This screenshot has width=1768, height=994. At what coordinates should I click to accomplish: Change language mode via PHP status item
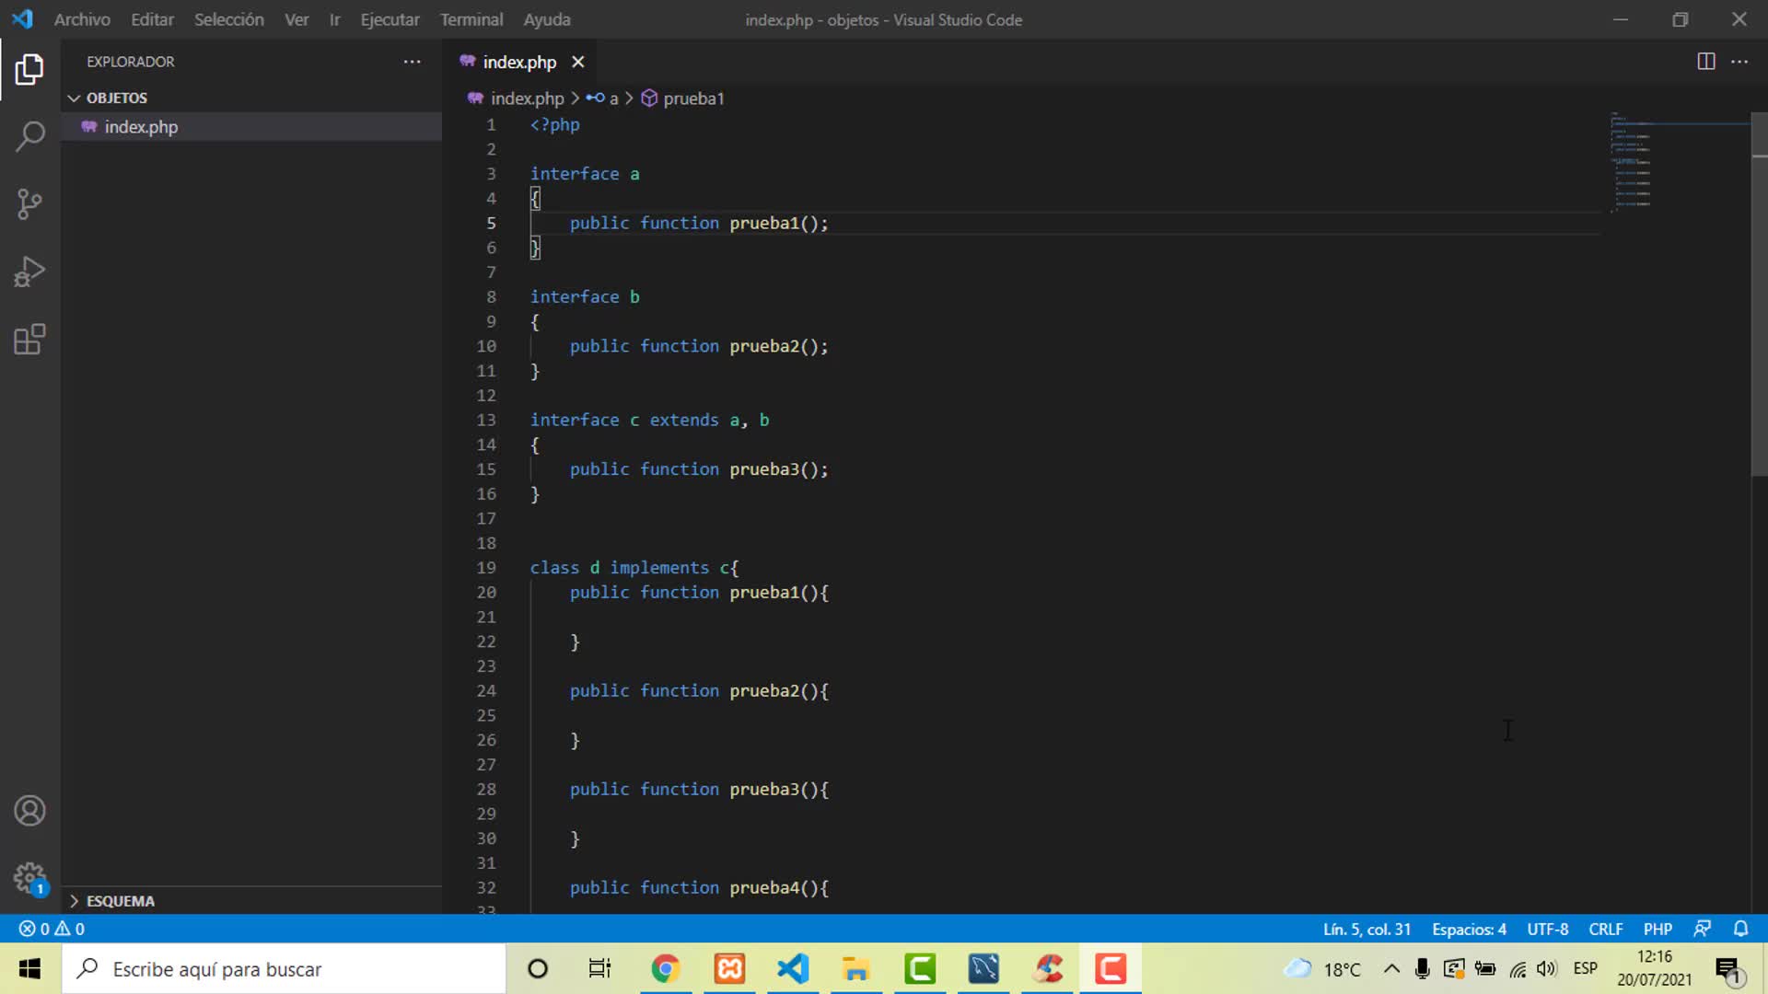1657,929
